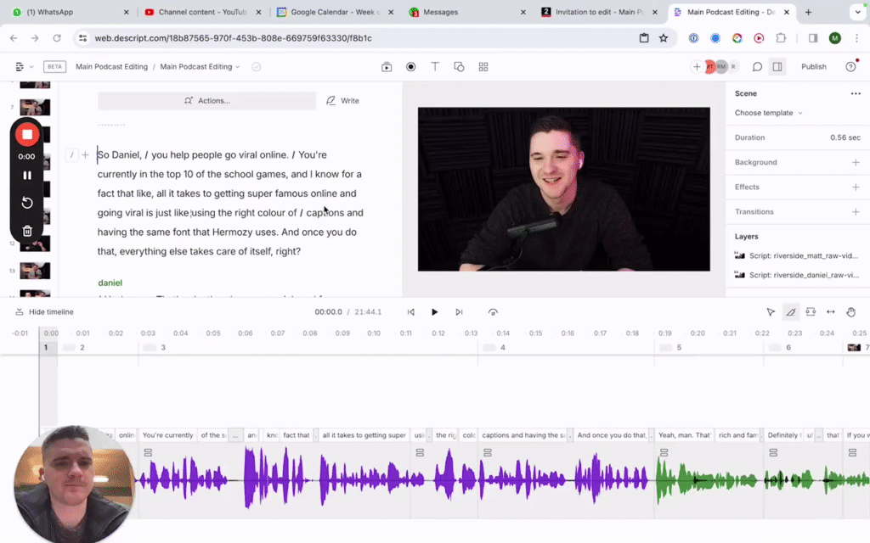870x543 pixels.
Task: Open the Chrome extensions puzzle icon
Action: (x=781, y=38)
